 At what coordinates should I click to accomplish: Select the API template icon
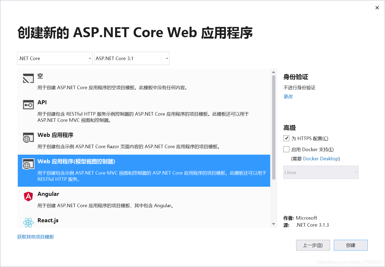coord(28,105)
